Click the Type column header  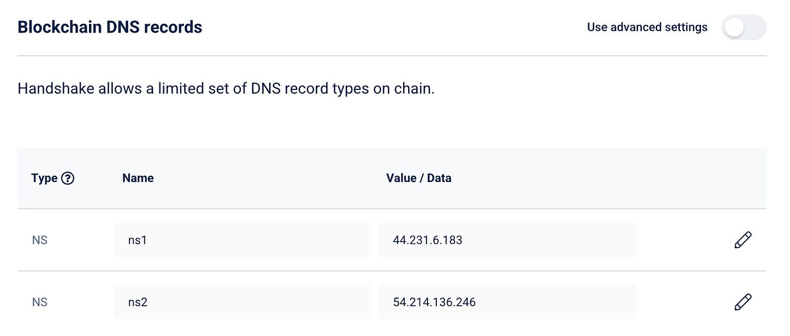[x=44, y=178]
